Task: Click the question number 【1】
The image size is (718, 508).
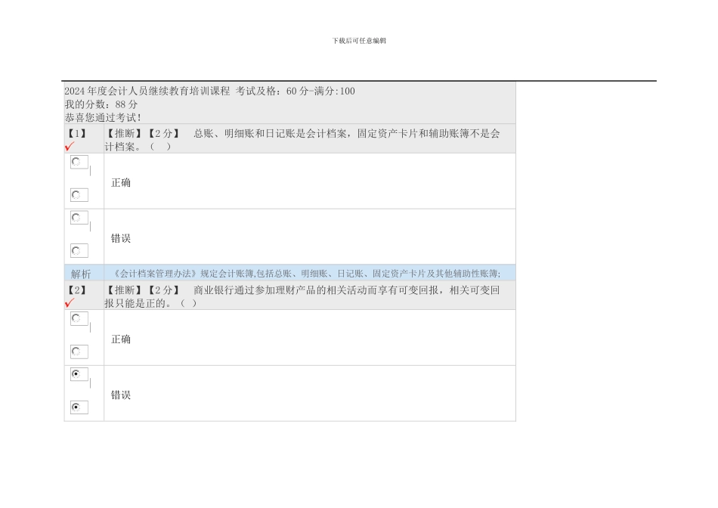Action: [x=77, y=134]
